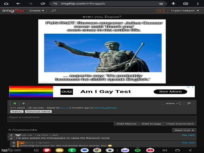Image resolution: width=204 pixels, height=153 pixels.
Task: Tap the Android back navigation button
Action: [x=190, y=150]
